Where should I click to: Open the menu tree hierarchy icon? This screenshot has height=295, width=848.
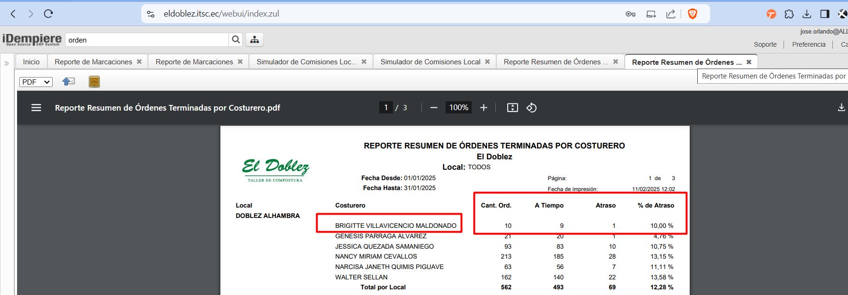coord(255,40)
